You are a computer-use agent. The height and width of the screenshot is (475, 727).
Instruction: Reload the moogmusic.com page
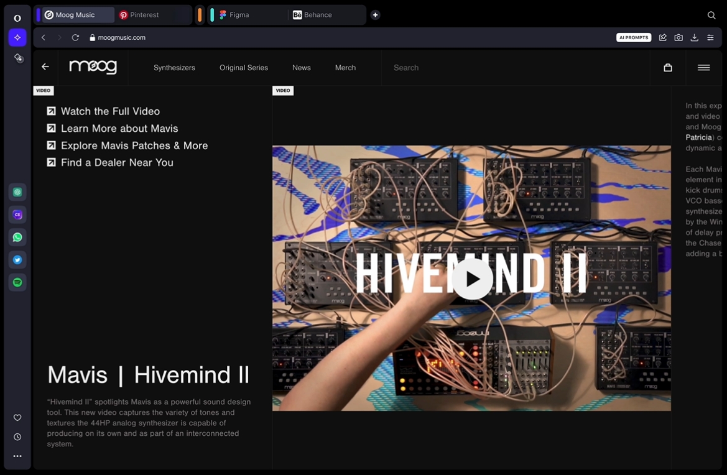pyautogui.click(x=75, y=37)
